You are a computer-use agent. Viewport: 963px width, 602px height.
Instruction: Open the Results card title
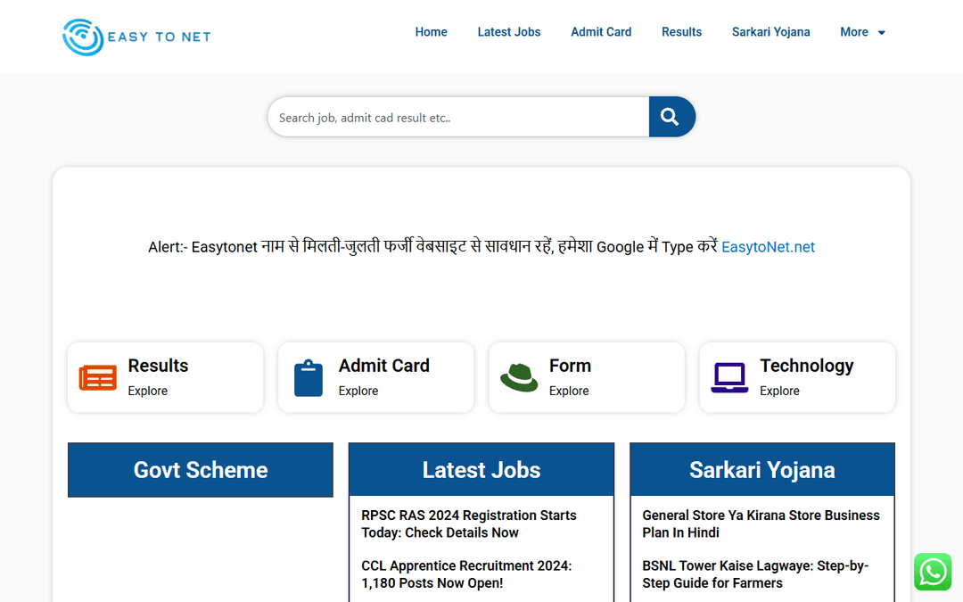pos(158,366)
